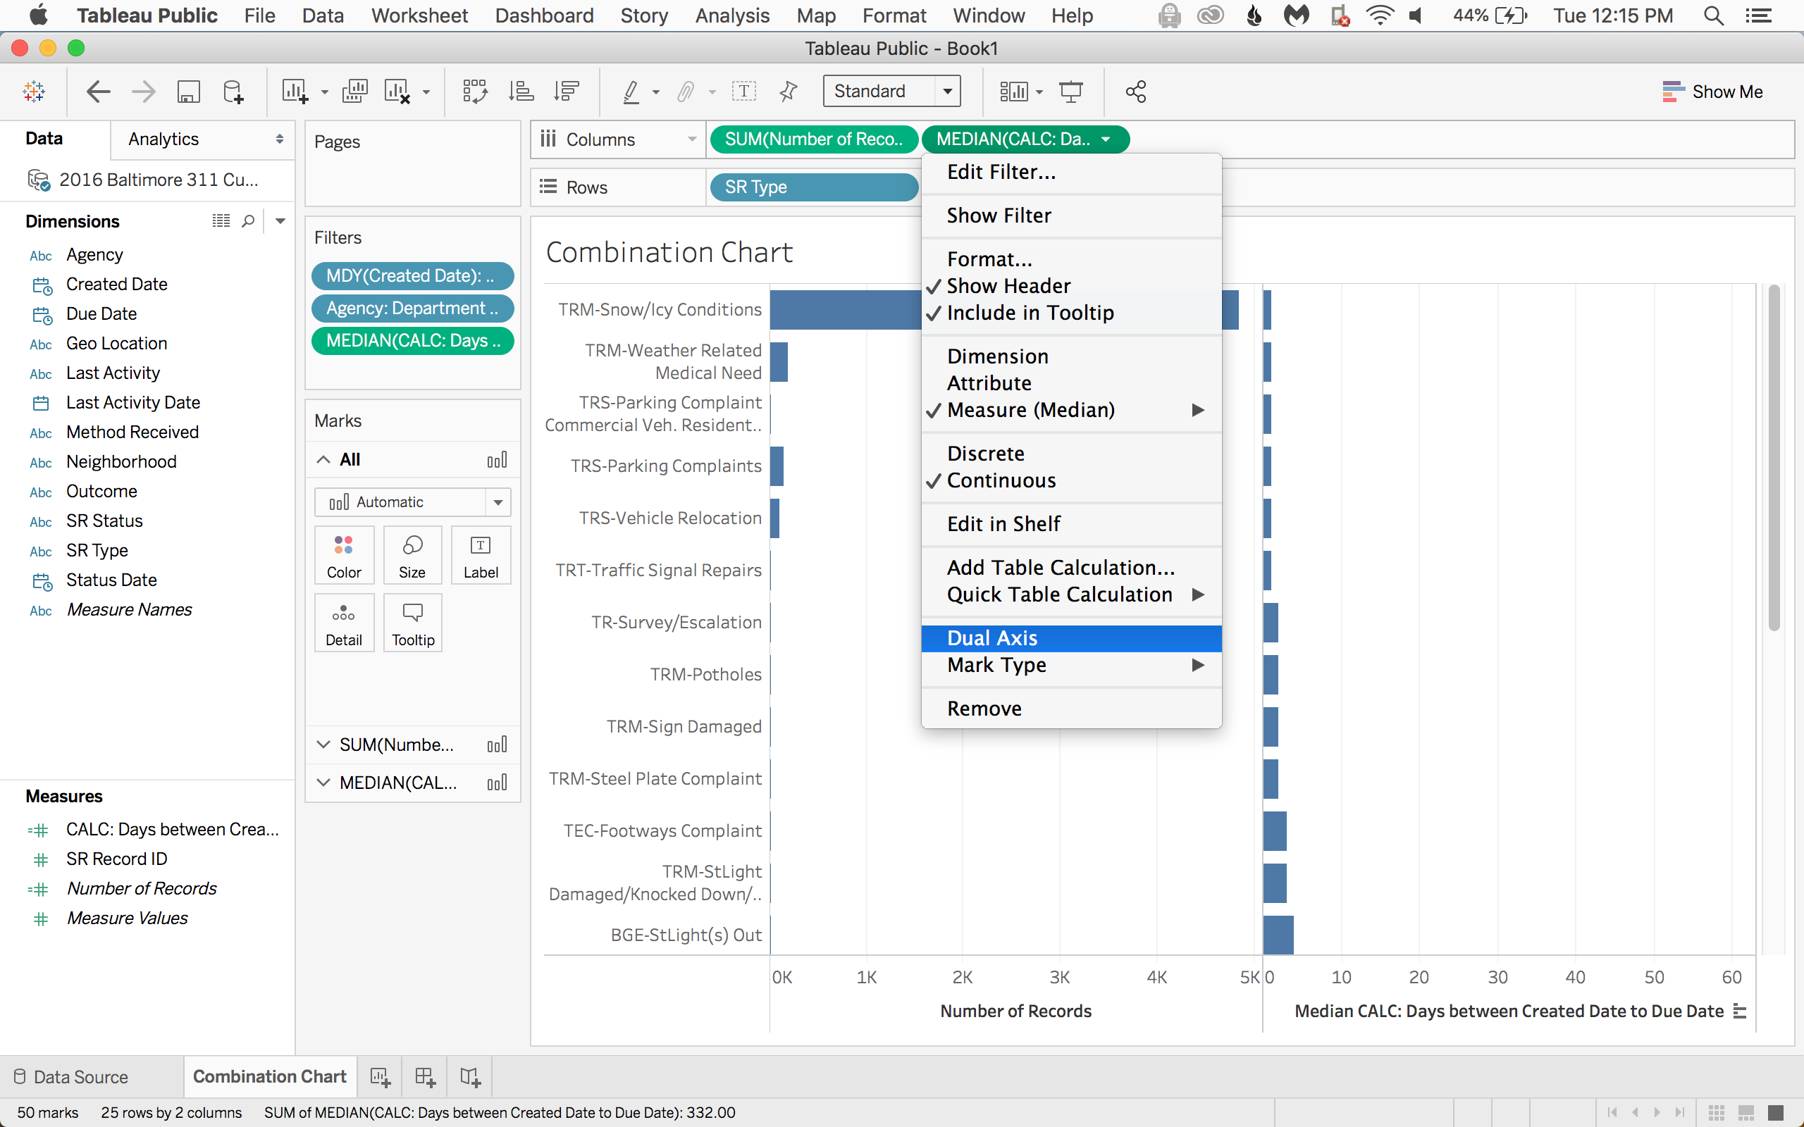Click the Show/Hide Cards icon
1804x1127 pixels.
point(1014,92)
